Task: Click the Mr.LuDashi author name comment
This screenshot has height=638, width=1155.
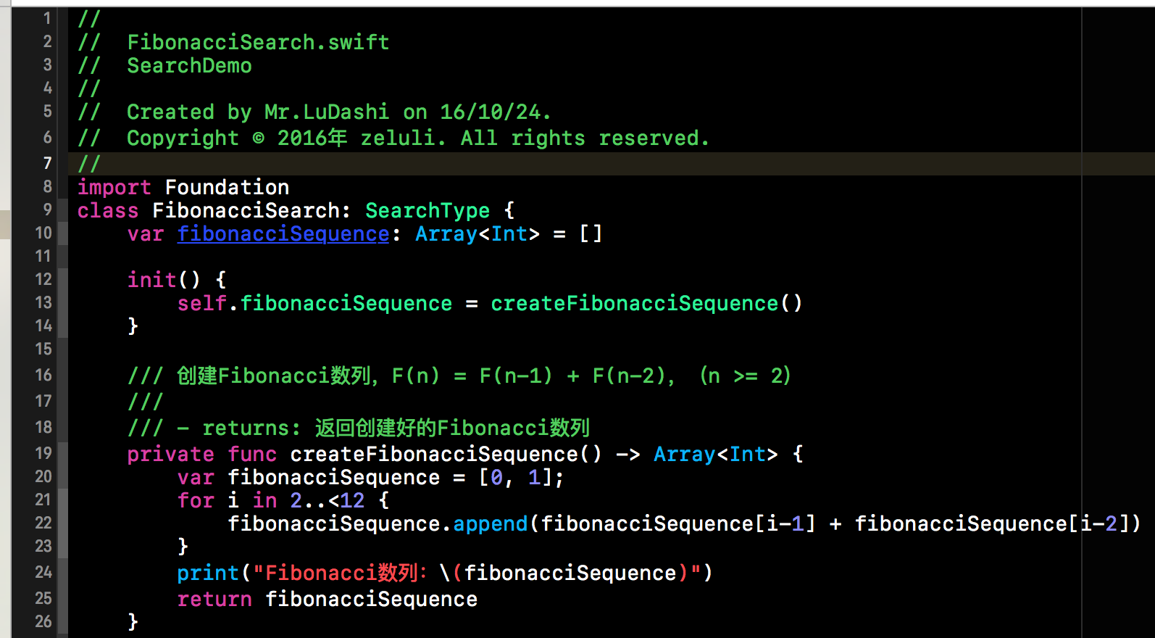Action: point(326,112)
